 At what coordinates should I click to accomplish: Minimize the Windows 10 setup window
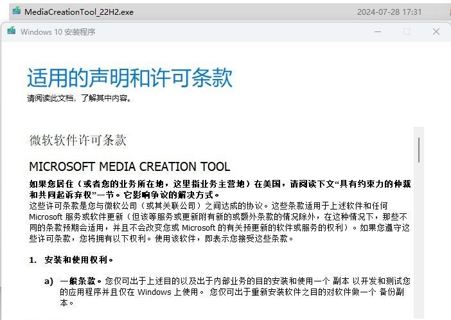[x=378, y=32]
